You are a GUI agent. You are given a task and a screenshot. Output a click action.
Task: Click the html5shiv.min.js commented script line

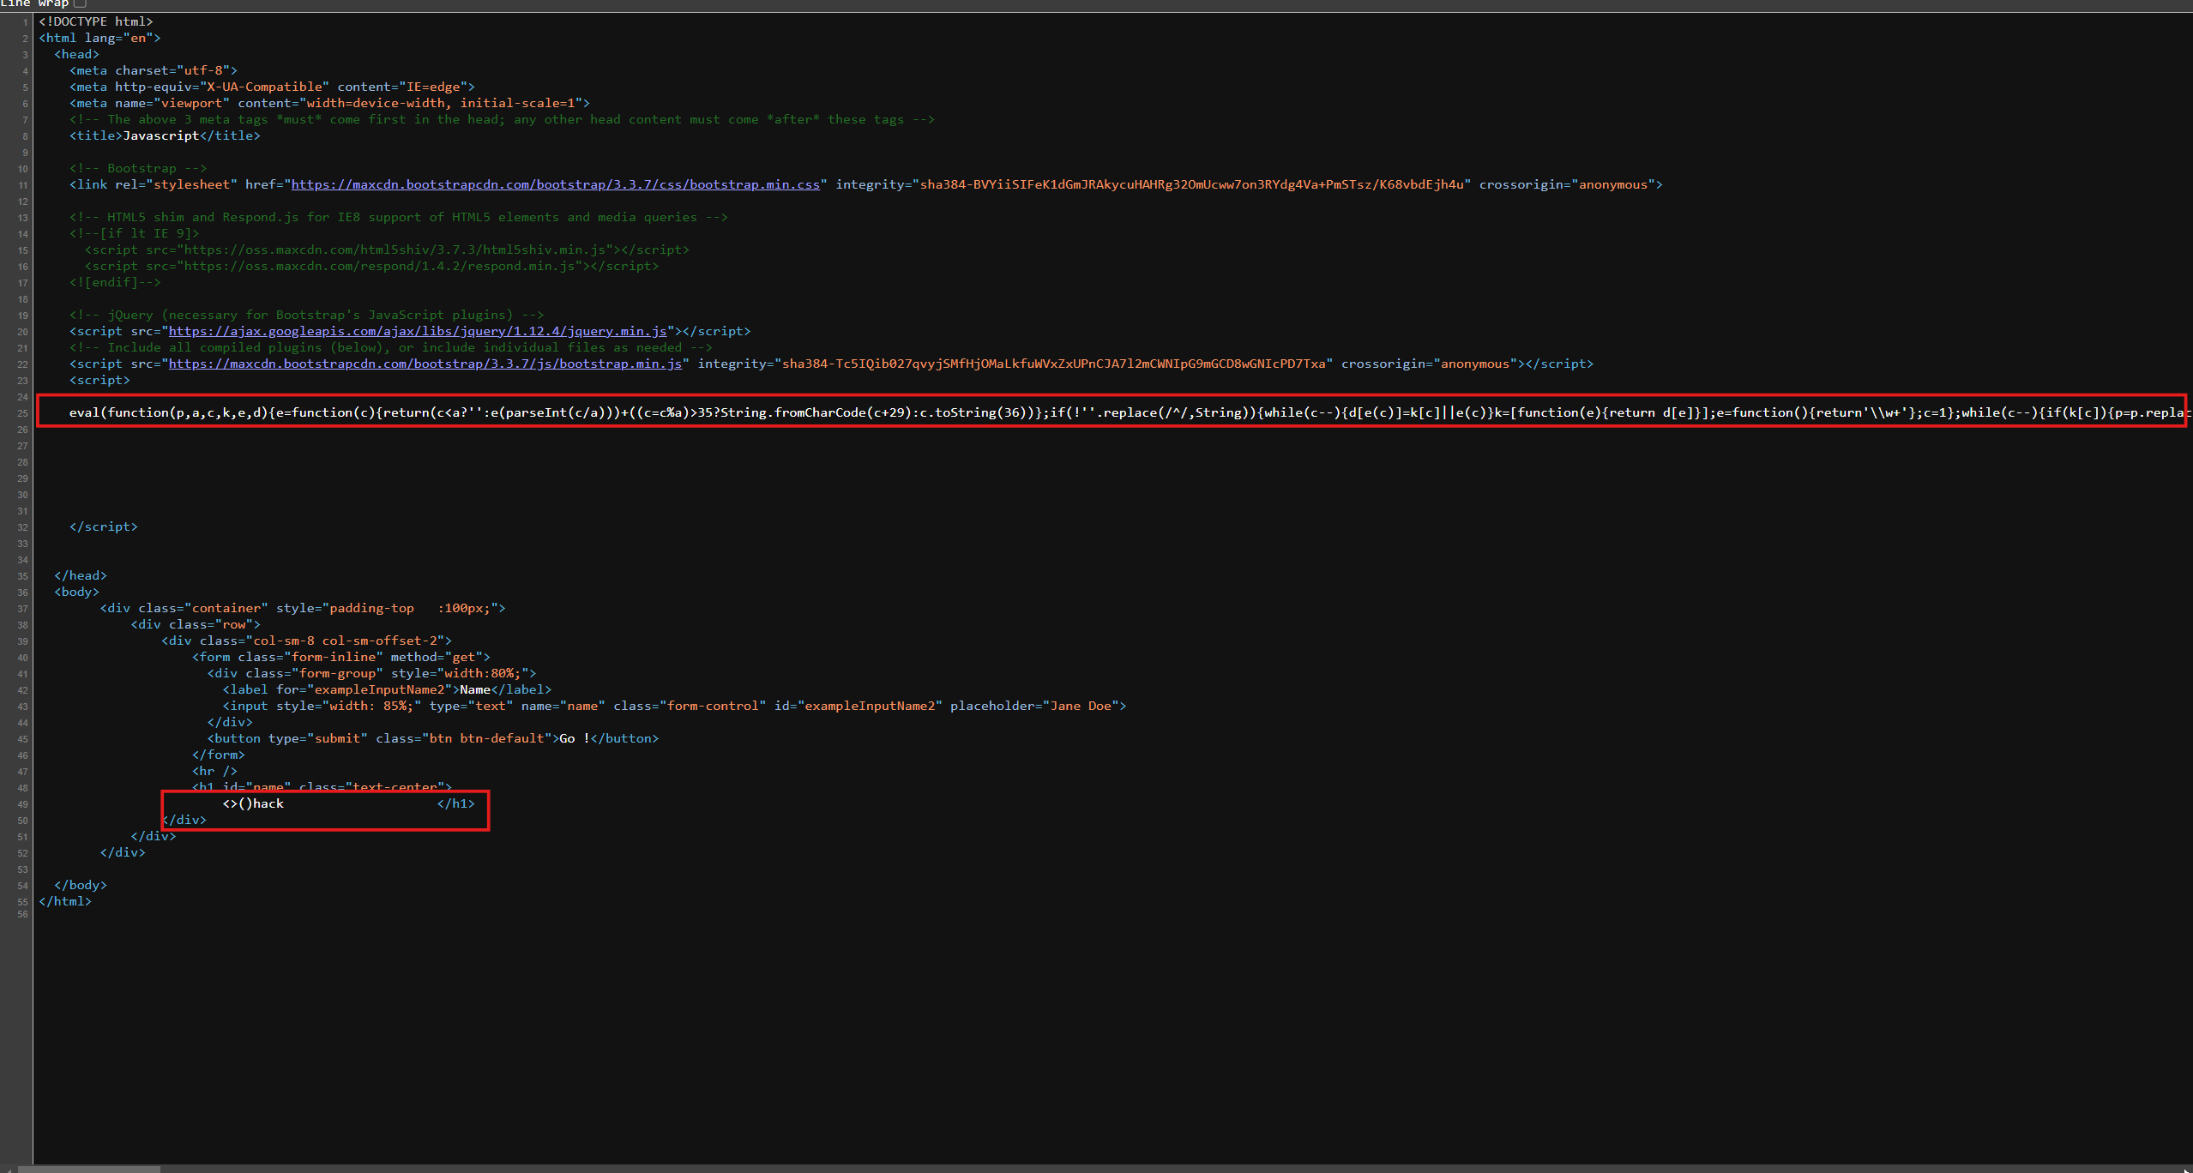point(386,250)
